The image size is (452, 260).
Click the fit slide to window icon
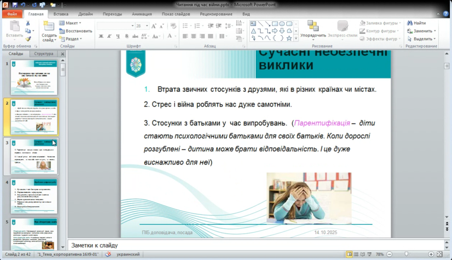pos(440,254)
